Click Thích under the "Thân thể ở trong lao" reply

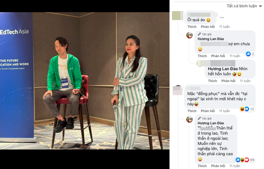coord(202,166)
